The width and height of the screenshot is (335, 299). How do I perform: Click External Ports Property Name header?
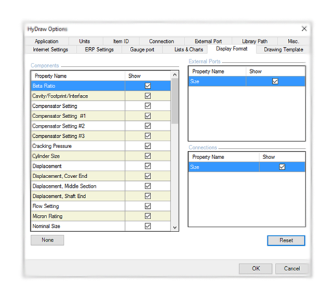click(217, 71)
